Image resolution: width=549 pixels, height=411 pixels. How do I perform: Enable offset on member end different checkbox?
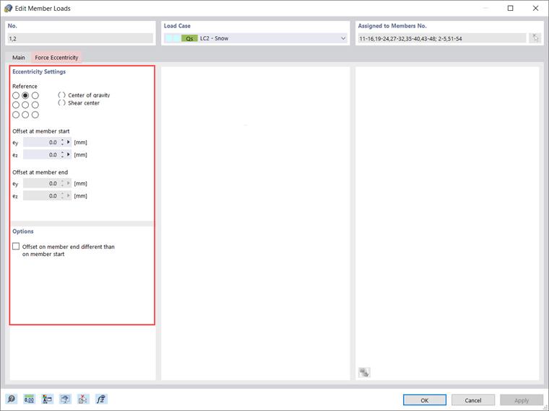(16, 247)
